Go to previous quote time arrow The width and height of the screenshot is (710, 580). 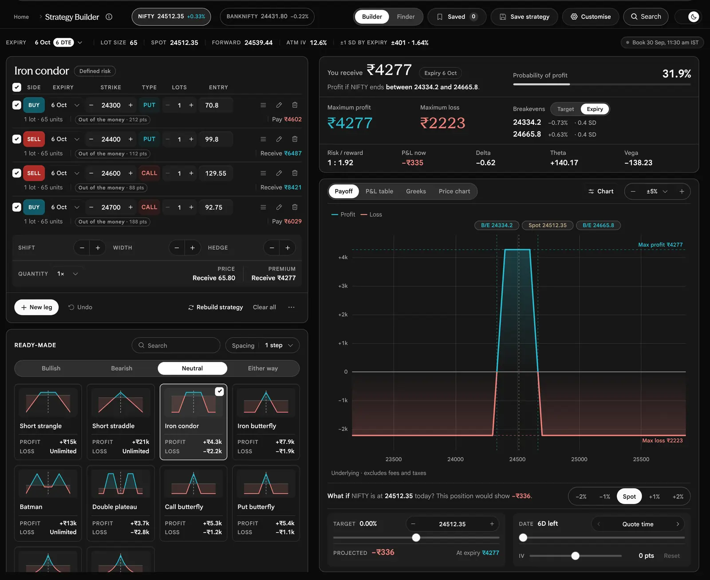599,524
